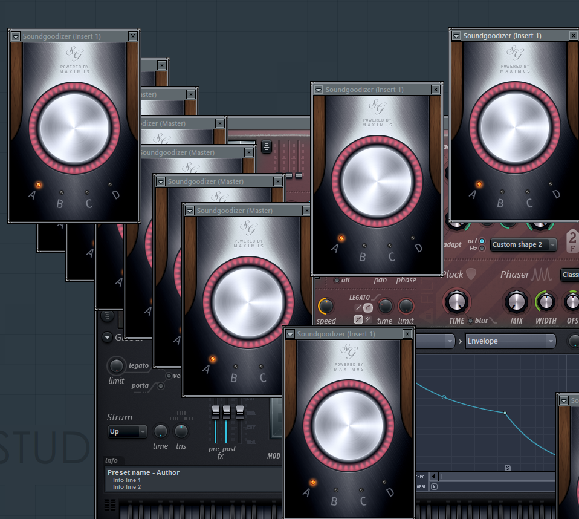Click the GLOBAL envelope button
579x519 pixels.
pos(421,487)
